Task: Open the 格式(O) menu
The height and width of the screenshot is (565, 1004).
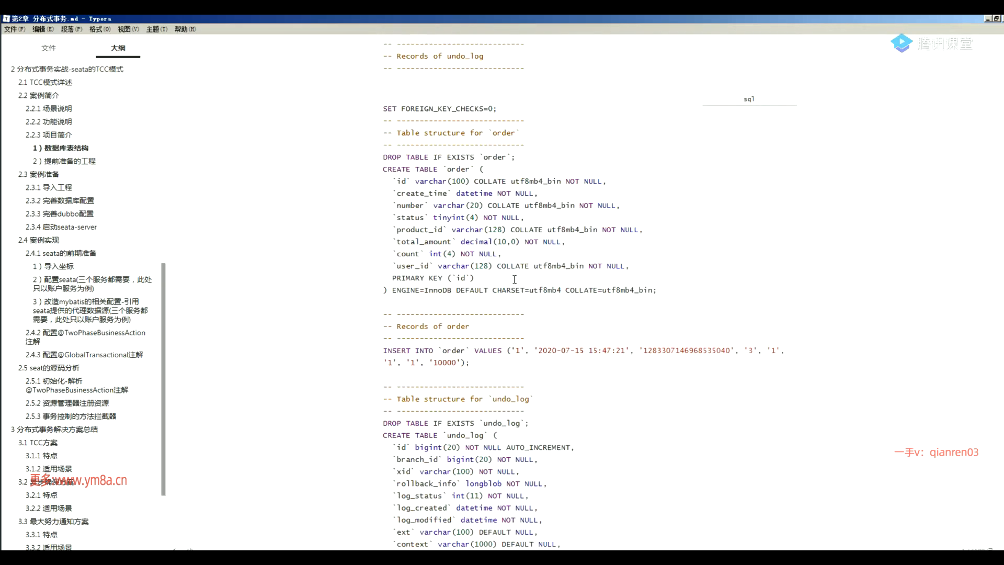Action: (x=100, y=29)
